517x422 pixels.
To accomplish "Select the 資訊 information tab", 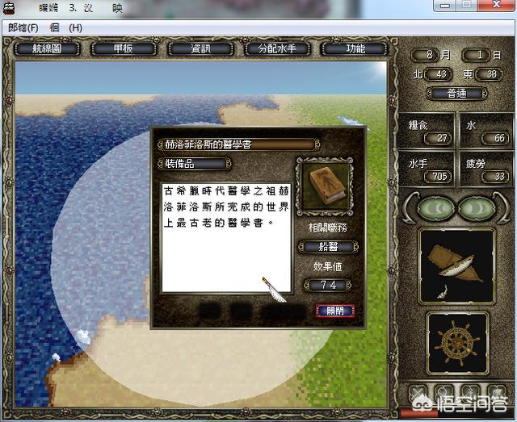I will [201, 48].
